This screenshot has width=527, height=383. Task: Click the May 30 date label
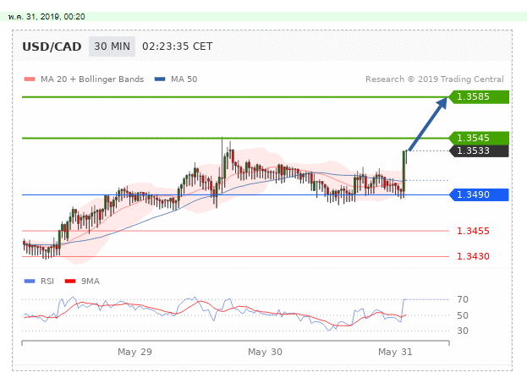265,352
